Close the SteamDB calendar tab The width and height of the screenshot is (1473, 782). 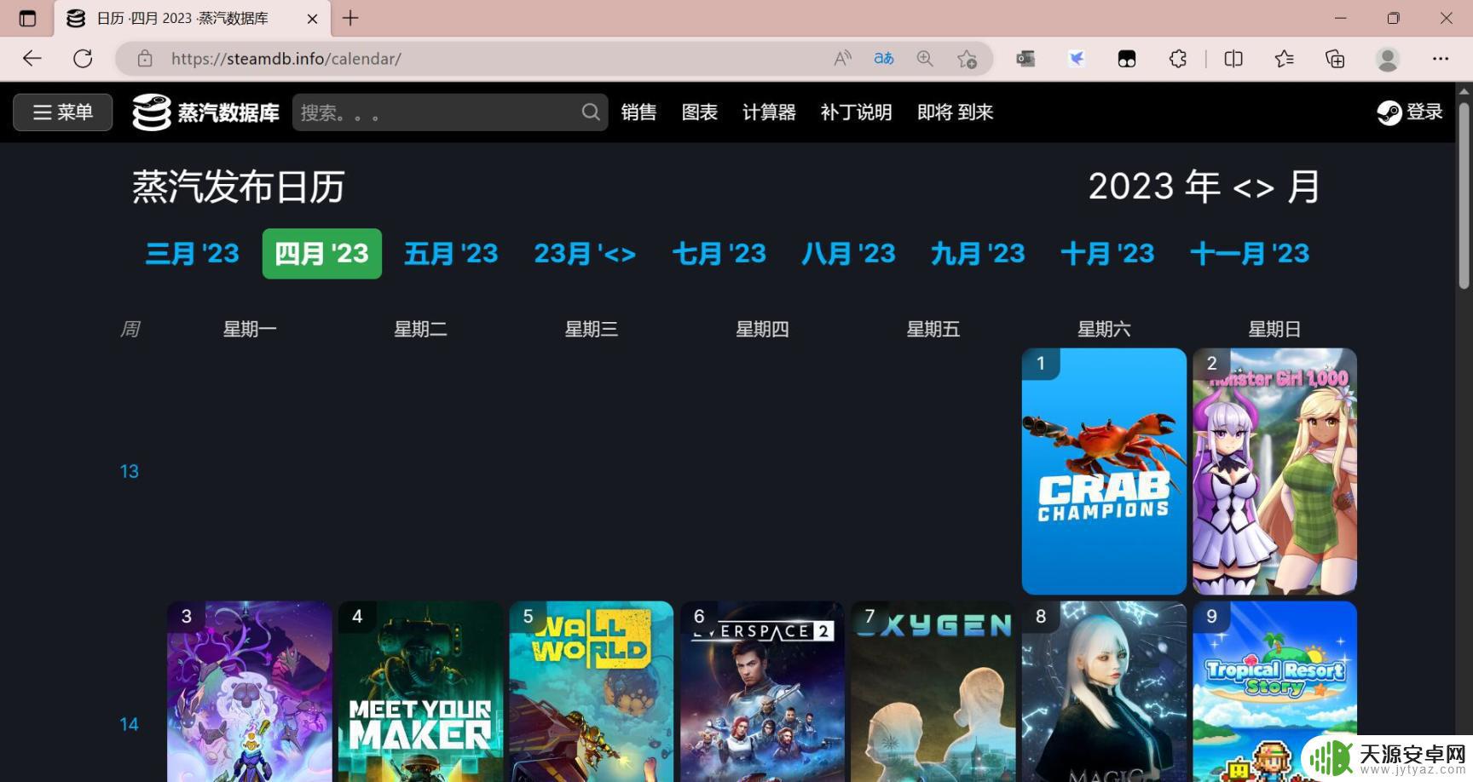pyautogui.click(x=313, y=19)
